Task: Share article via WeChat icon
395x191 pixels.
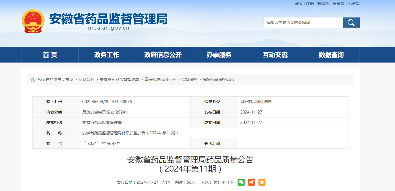Action: point(241,182)
